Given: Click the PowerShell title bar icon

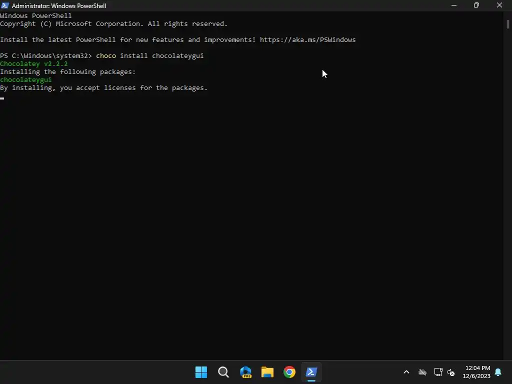Looking at the screenshot, I should click(5, 5).
